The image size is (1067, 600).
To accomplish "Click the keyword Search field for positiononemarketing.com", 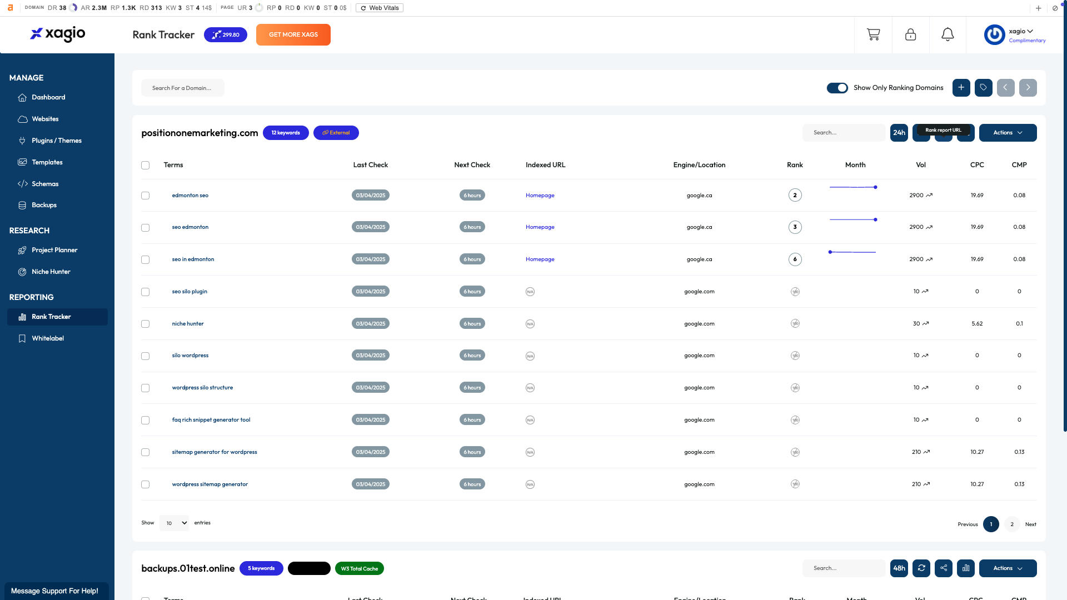I will (x=844, y=133).
